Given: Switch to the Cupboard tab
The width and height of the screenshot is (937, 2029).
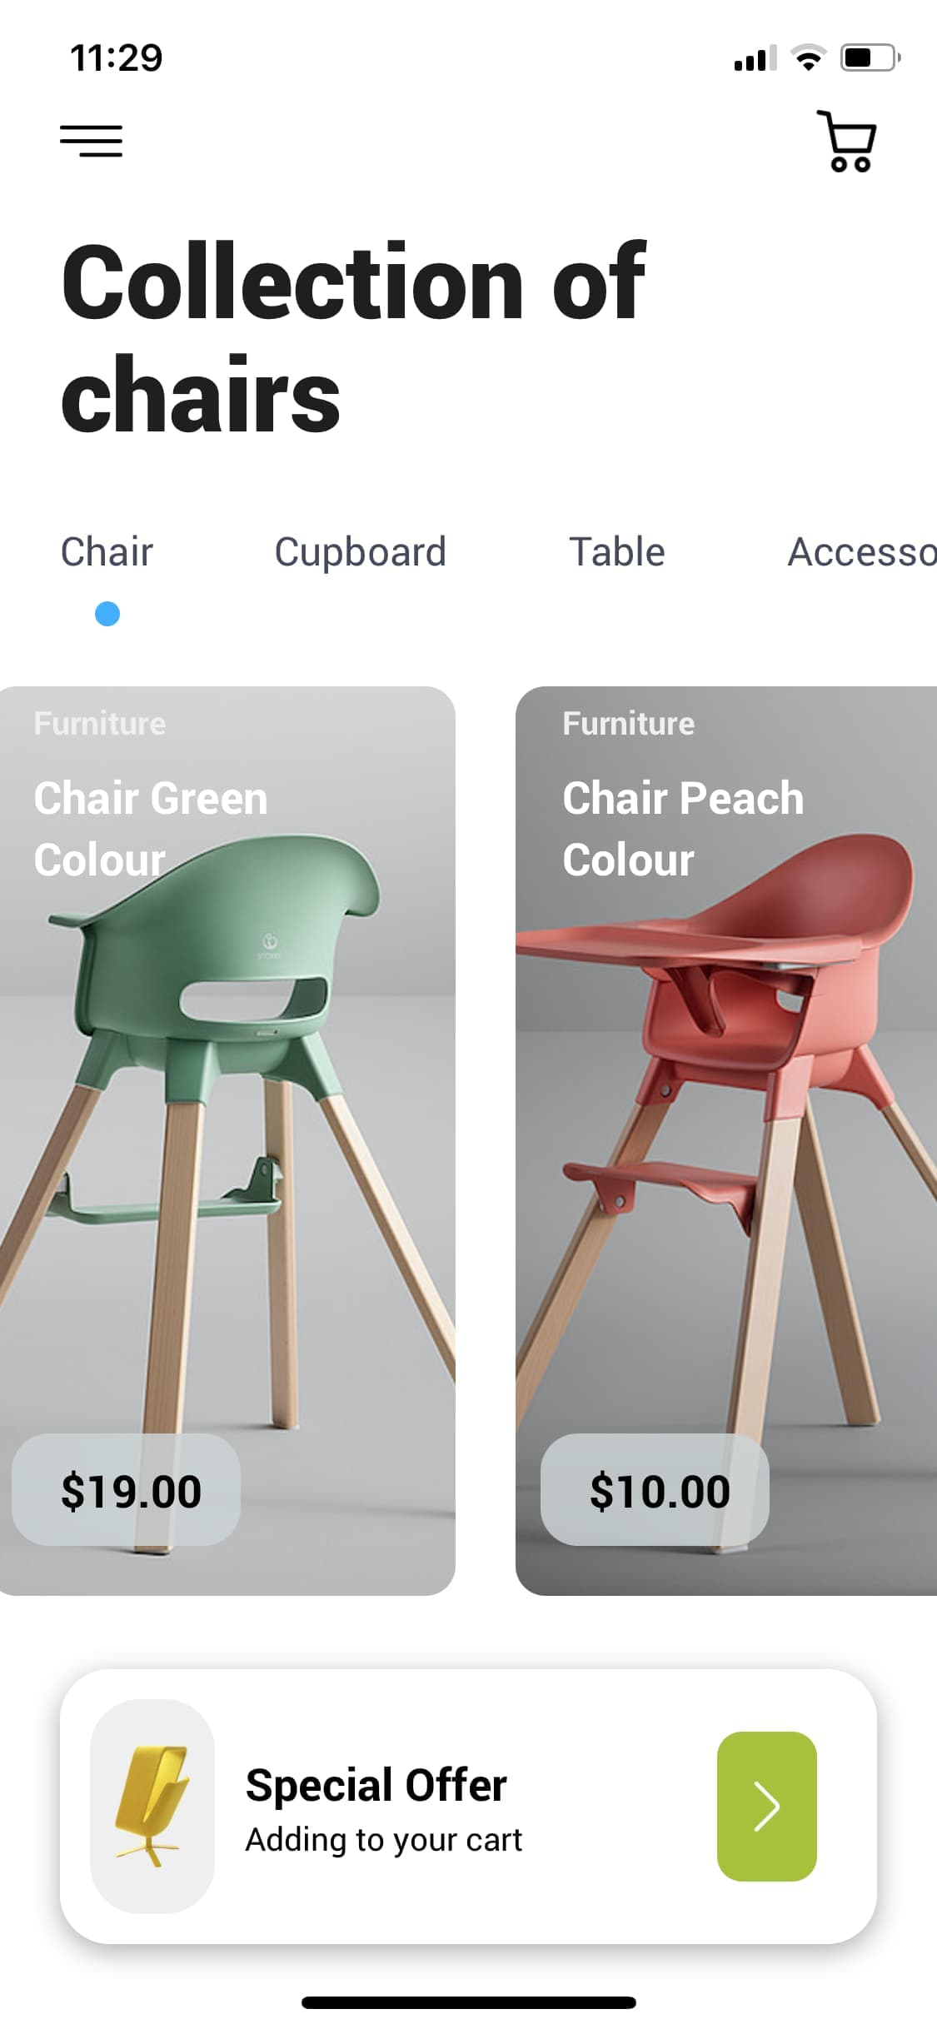Looking at the screenshot, I should (360, 553).
